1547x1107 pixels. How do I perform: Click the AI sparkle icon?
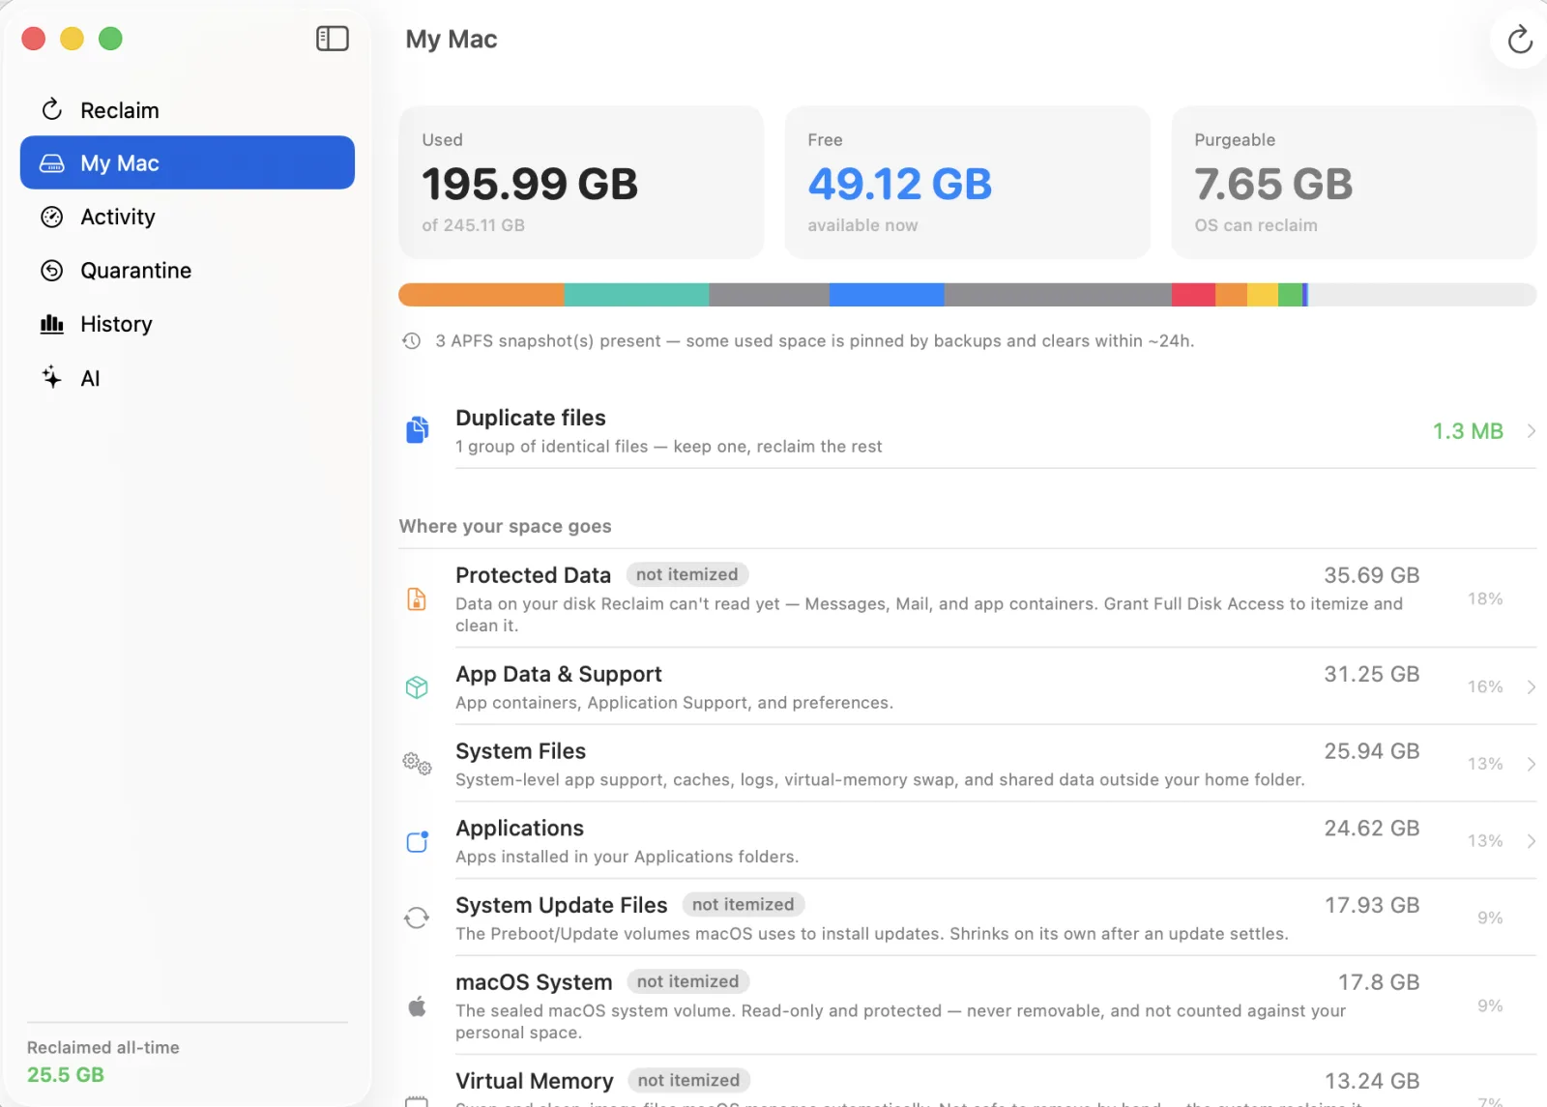coord(52,377)
